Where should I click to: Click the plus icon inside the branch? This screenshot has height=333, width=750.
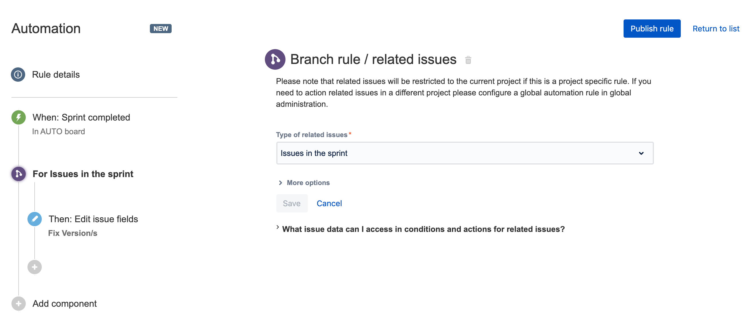click(34, 267)
